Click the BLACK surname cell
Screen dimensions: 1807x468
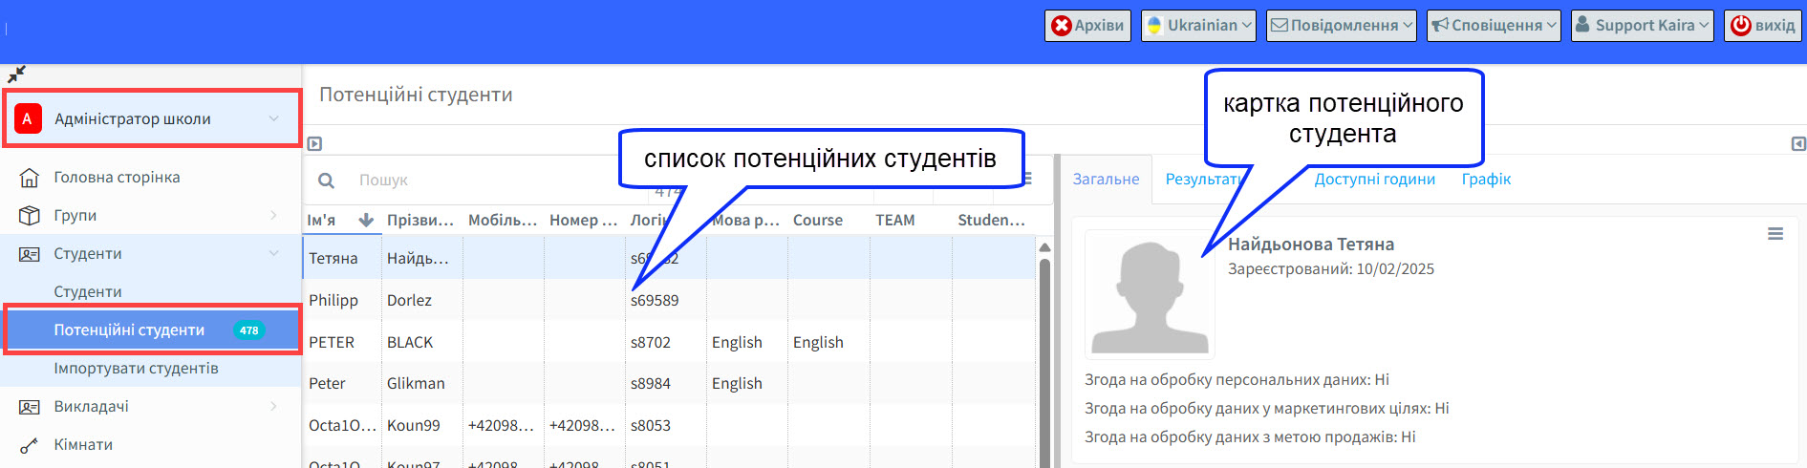410,342
